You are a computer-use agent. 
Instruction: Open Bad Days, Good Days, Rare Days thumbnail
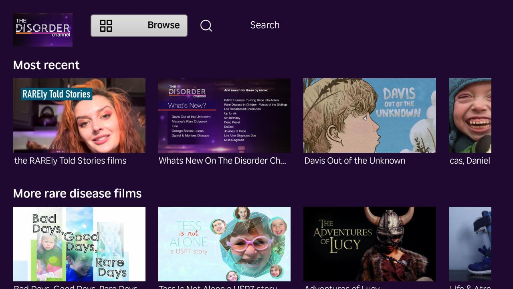click(x=79, y=244)
